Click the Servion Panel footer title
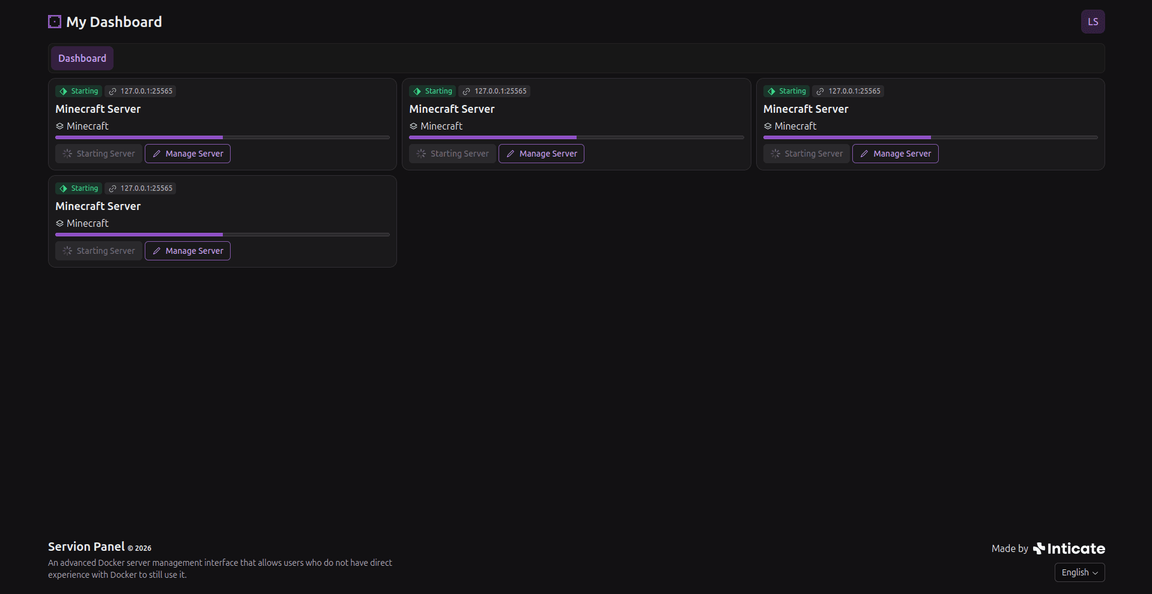This screenshot has height=594, width=1152. (x=86, y=547)
